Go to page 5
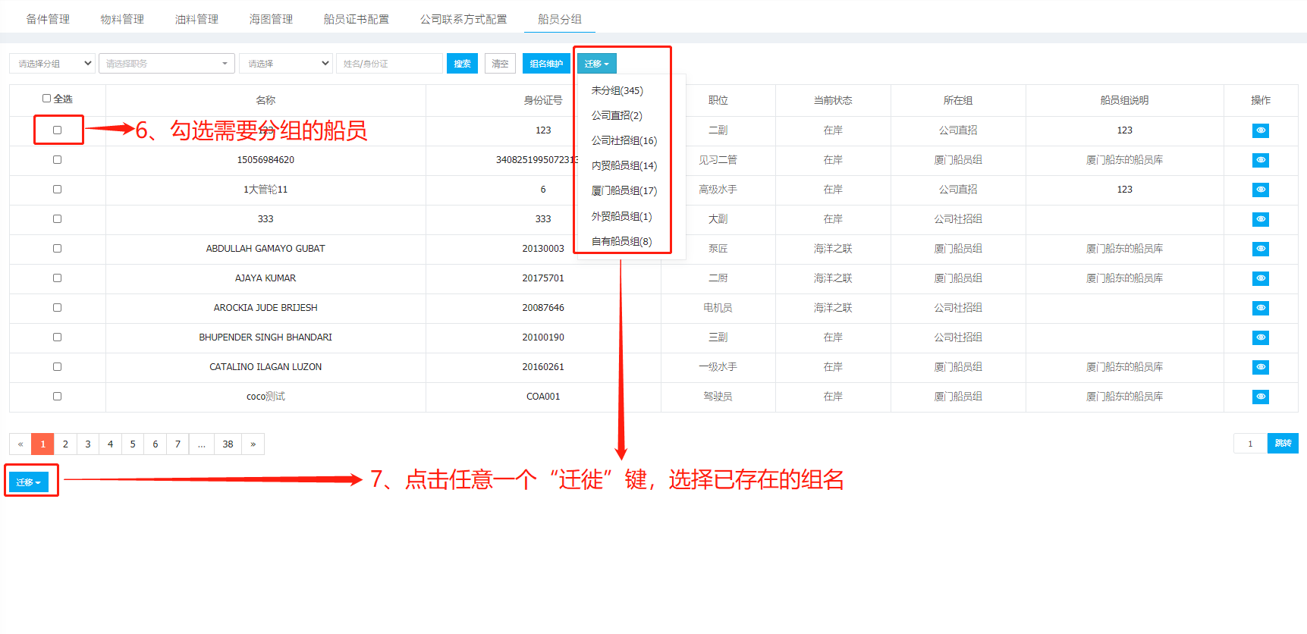 point(133,444)
